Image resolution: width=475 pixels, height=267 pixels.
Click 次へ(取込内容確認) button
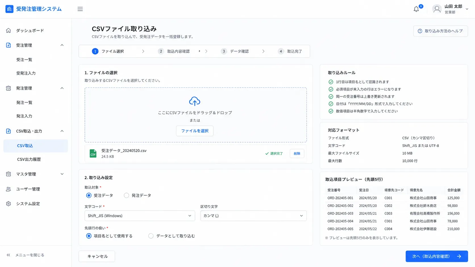[437, 257]
